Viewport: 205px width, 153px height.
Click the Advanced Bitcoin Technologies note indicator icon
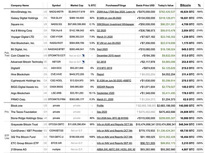83,62
